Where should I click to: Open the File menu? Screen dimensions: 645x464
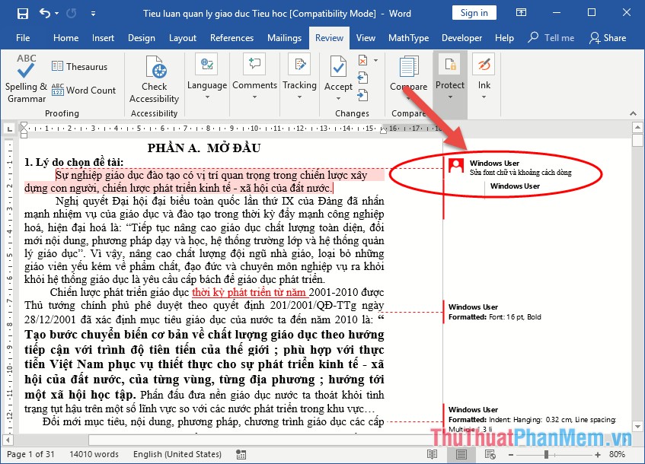tap(23, 38)
